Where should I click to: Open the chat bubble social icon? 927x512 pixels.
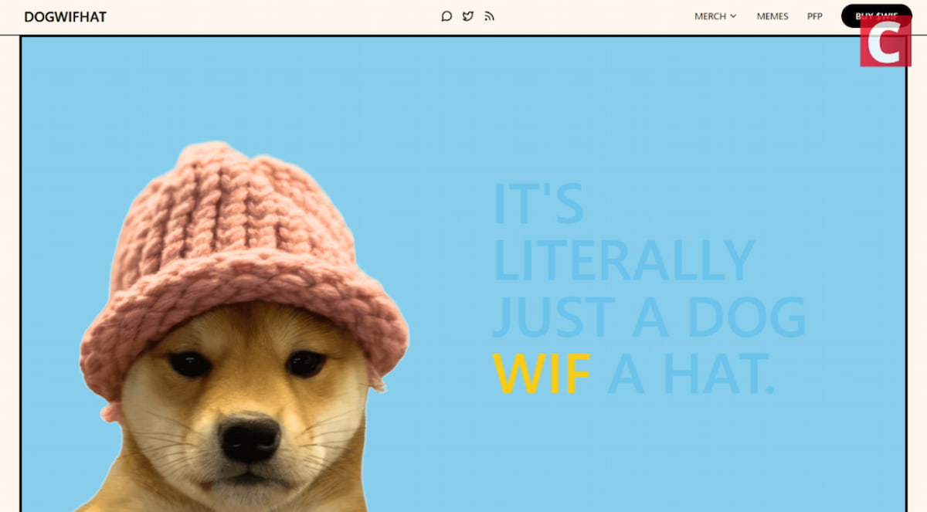[x=447, y=16]
